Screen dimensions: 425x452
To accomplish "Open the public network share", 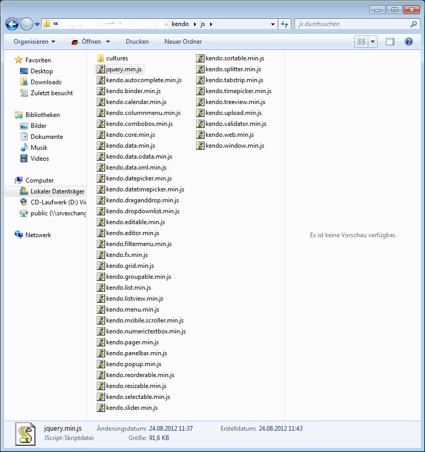I will click(x=53, y=213).
